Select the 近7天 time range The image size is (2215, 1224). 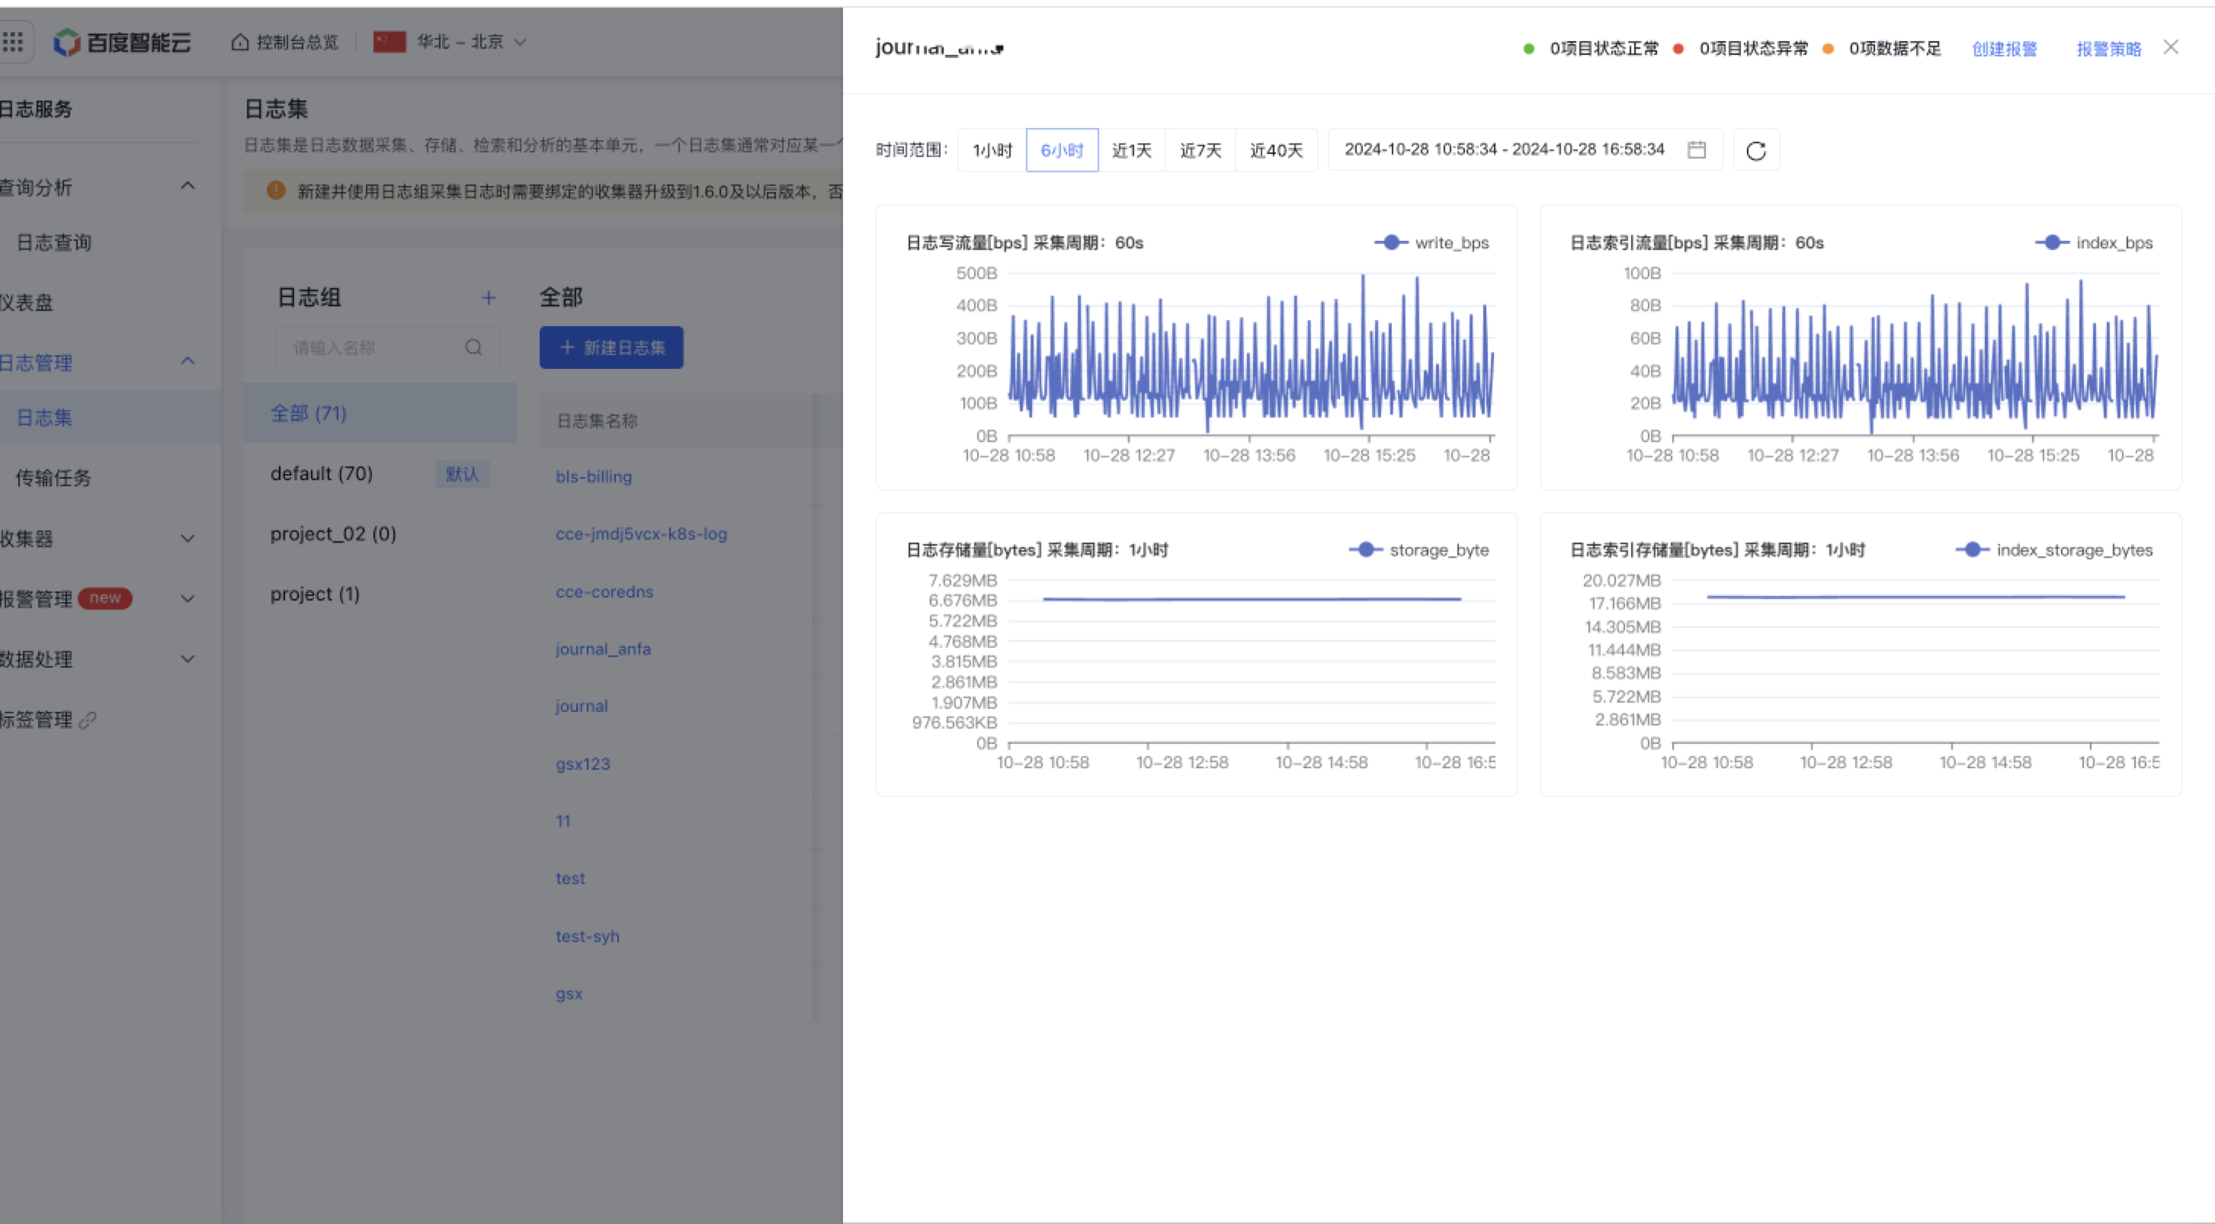(1200, 149)
